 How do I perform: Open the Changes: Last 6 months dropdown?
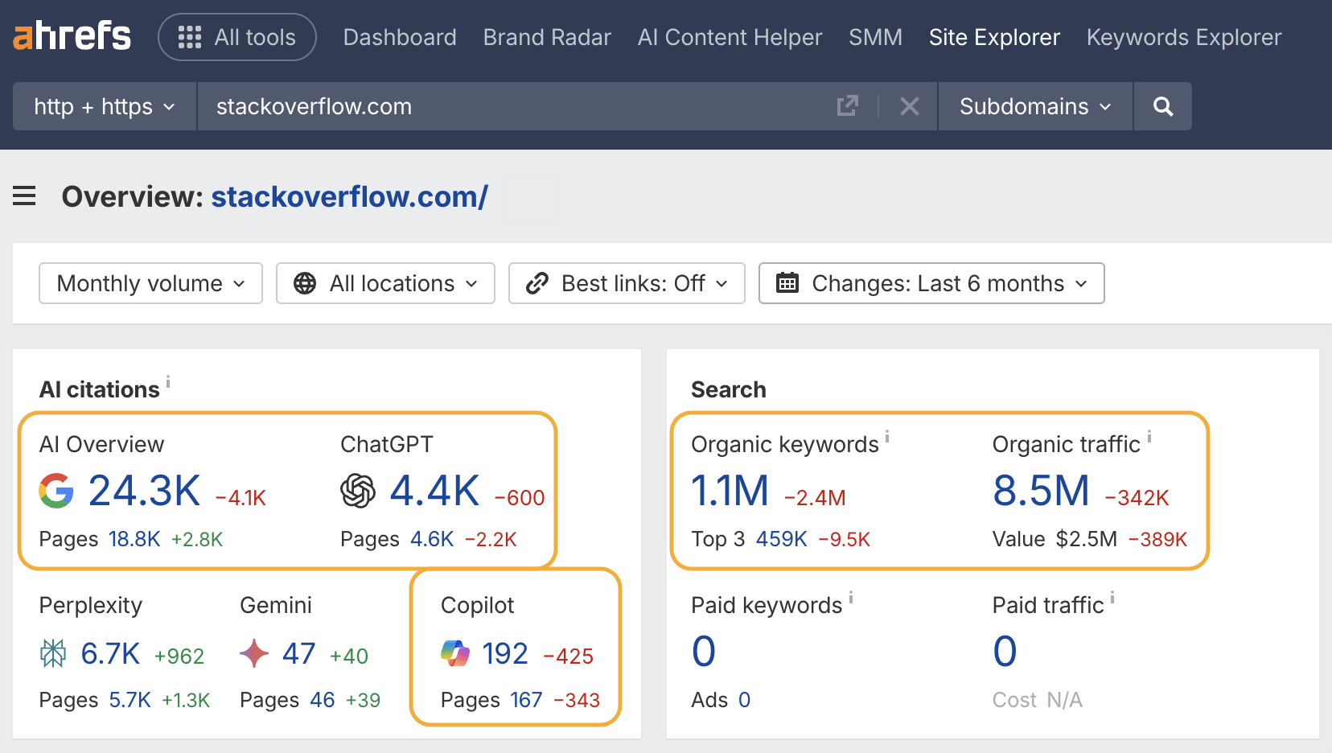tap(931, 283)
